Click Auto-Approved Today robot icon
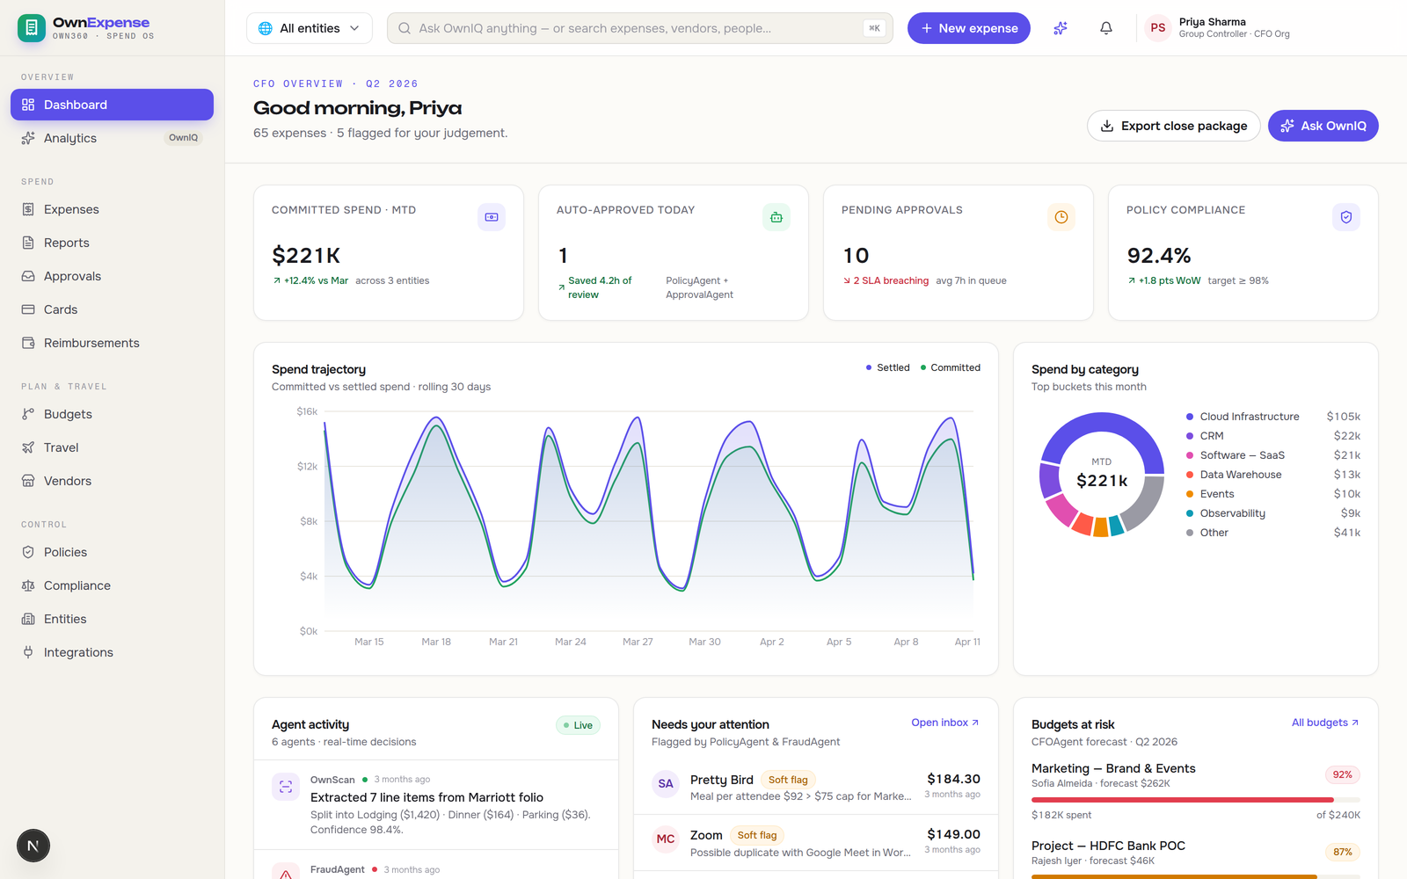 [776, 217]
